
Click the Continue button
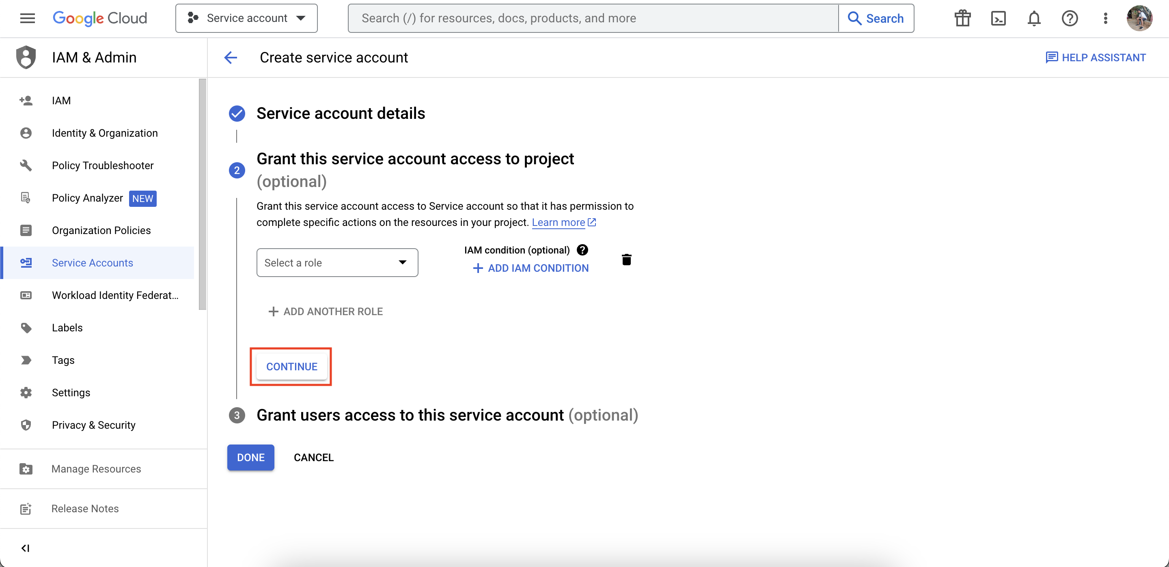[291, 367]
